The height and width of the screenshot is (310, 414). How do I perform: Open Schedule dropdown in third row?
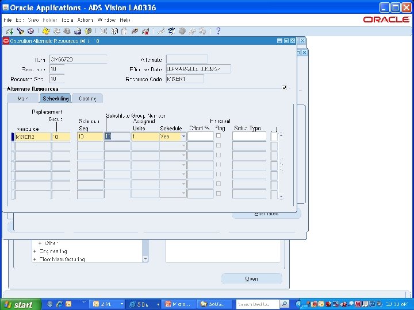click(x=183, y=155)
